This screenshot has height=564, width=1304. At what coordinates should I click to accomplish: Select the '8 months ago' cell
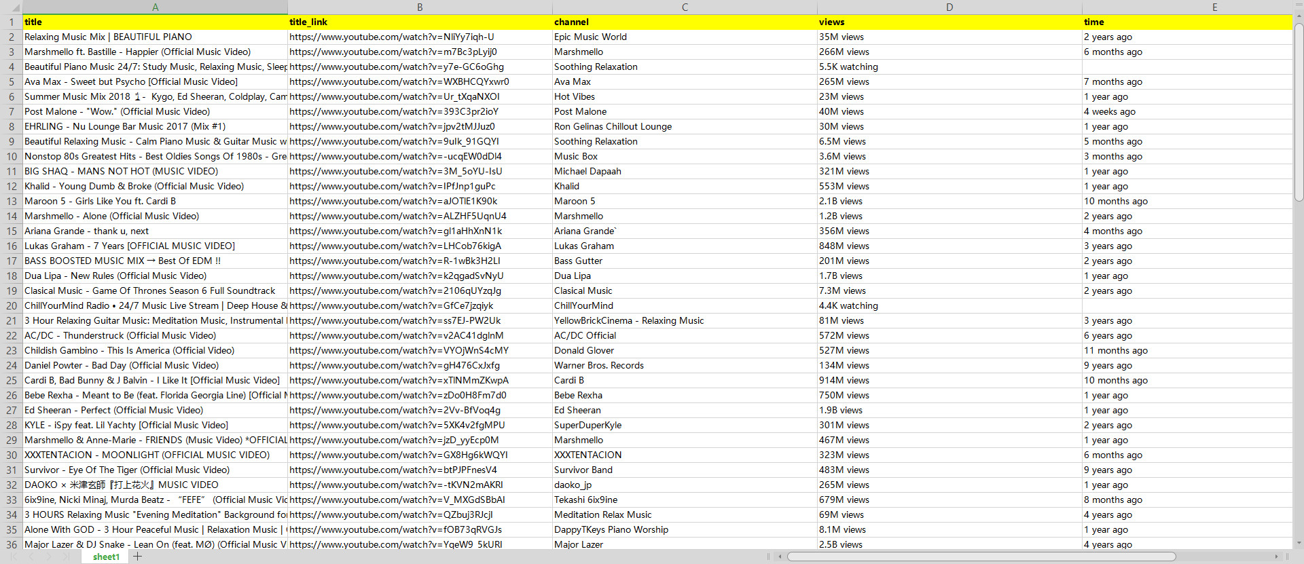(x=1187, y=500)
